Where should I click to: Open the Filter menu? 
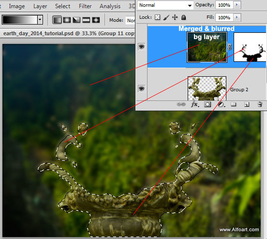(85, 6)
